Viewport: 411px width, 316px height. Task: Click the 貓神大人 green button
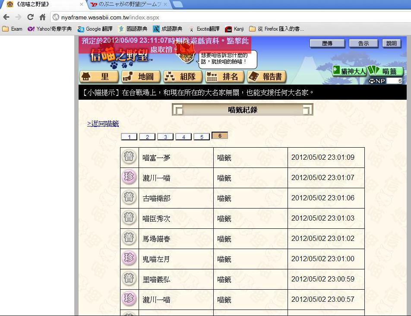point(349,71)
